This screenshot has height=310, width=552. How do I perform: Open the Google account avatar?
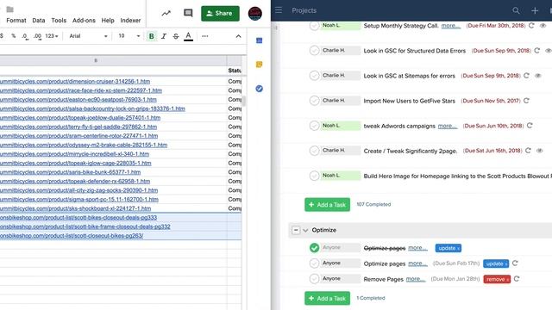[255, 14]
